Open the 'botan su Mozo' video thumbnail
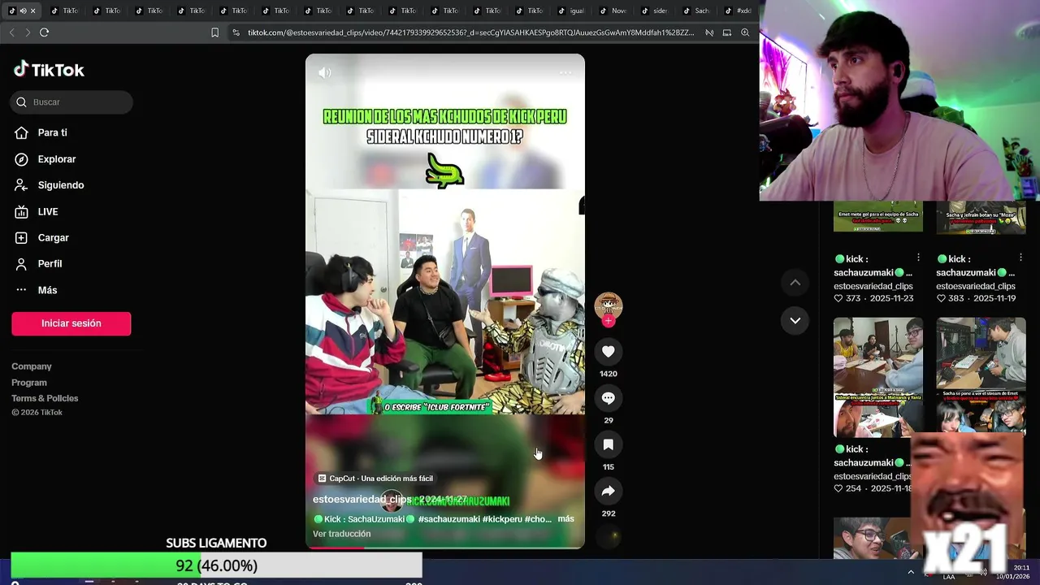1040x585 pixels. tap(981, 217)
